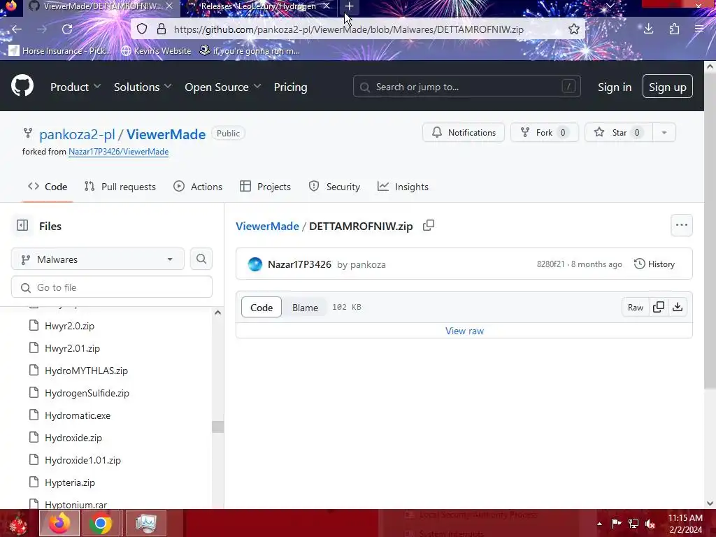Click browser back arrow
This screenshot has height=537, width=716.
pos(17,29)
